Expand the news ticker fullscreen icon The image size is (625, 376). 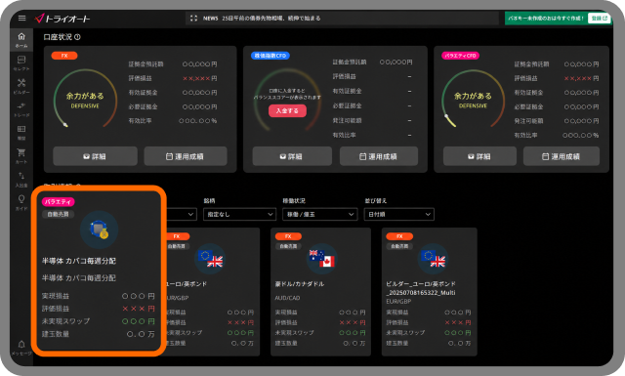(193, 18)
